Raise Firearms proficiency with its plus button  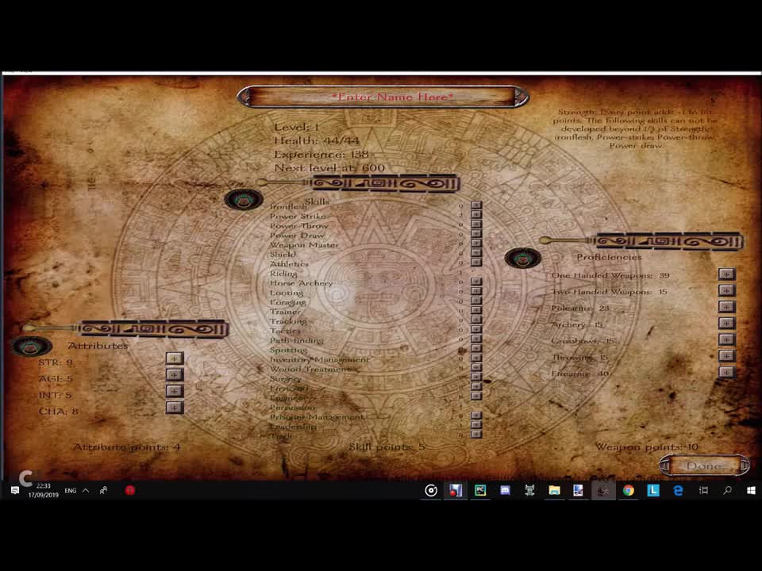point(726,372)
